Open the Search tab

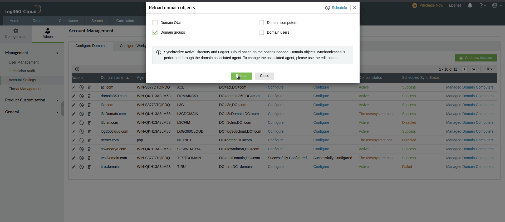(x=97, y=21)
